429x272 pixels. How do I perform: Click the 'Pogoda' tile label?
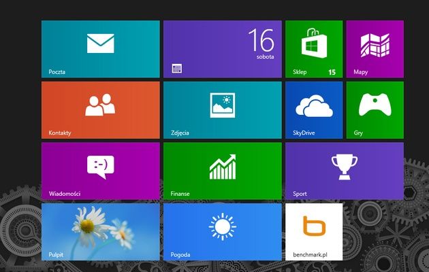180,255
